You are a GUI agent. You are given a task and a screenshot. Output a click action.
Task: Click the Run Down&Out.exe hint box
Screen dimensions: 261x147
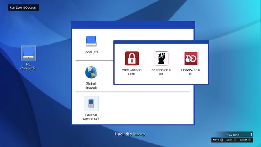click(x=24, y=7)
